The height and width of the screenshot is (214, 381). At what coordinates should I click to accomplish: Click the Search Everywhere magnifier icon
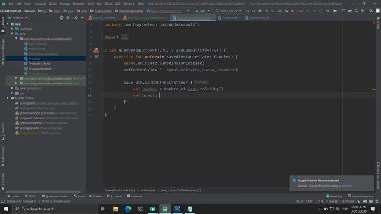click(371, 11)
